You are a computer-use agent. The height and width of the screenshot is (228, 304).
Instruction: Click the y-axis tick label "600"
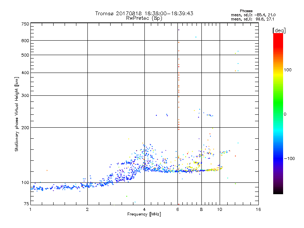pyautogui.click(x=25, y=41)
